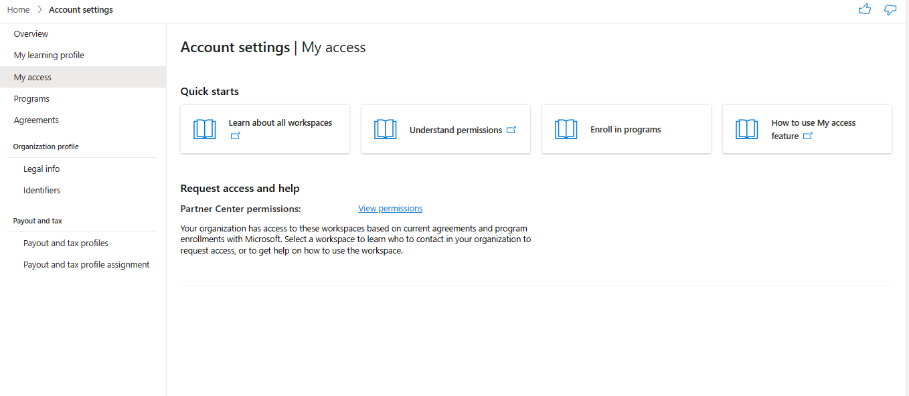Click Account settings breadcrumb item
The height and width of the screenshot is (396, 909).
click(x=81, y=10)
